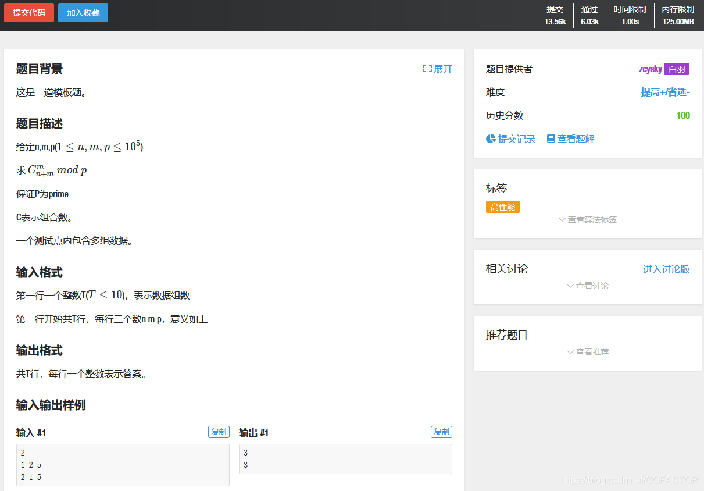Click the red 提交代码 button

28,12
